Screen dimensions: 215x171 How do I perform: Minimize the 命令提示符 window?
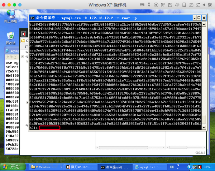click(194, 18)
